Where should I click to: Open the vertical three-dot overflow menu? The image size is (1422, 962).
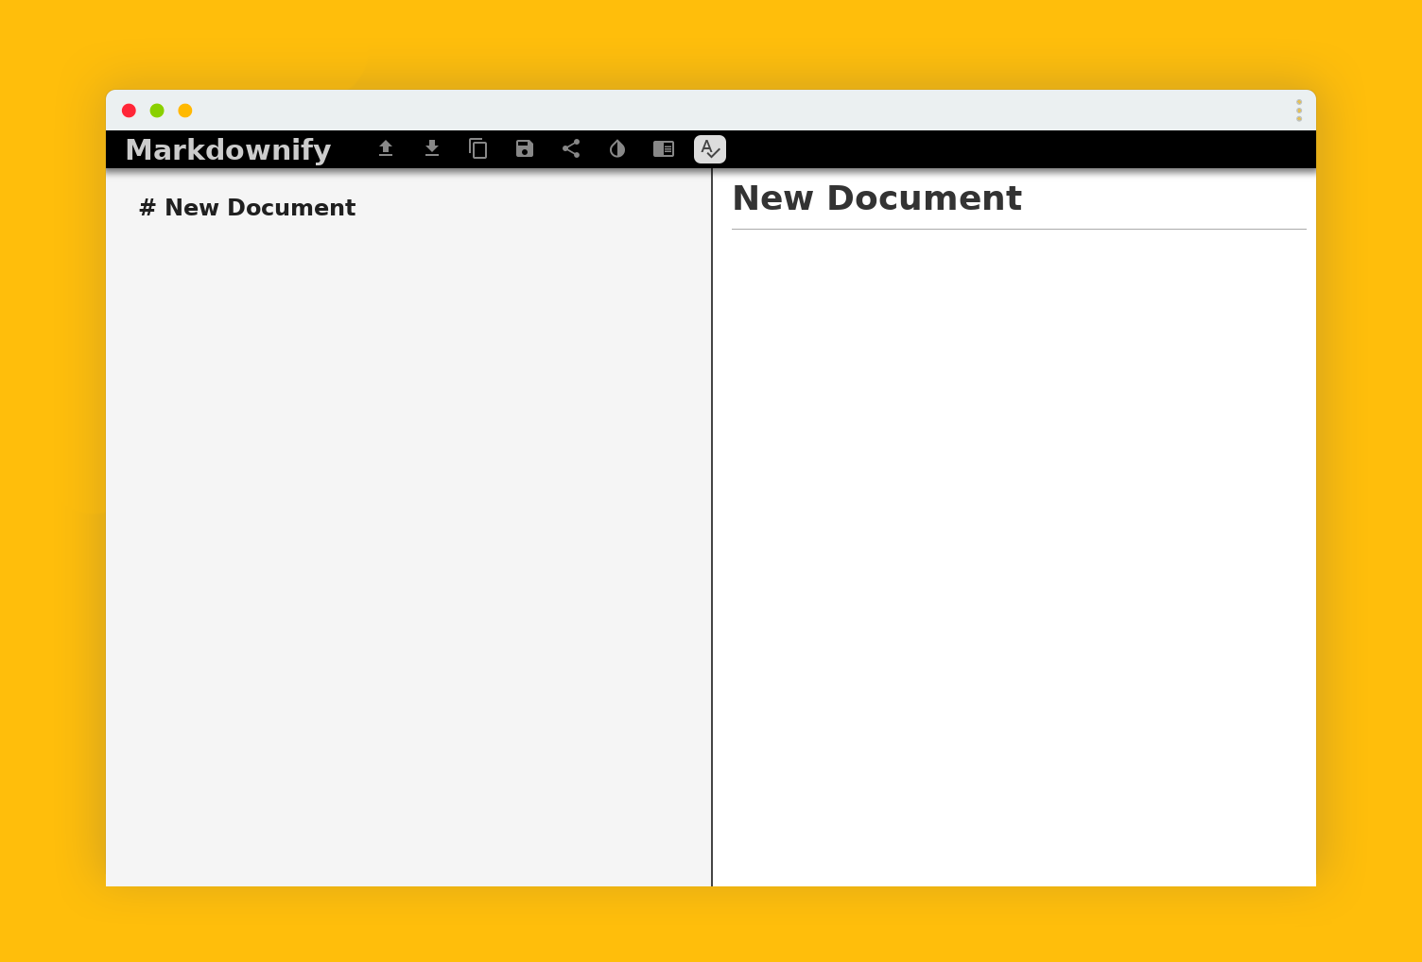pyautogui.click(x=1299, y=110)
